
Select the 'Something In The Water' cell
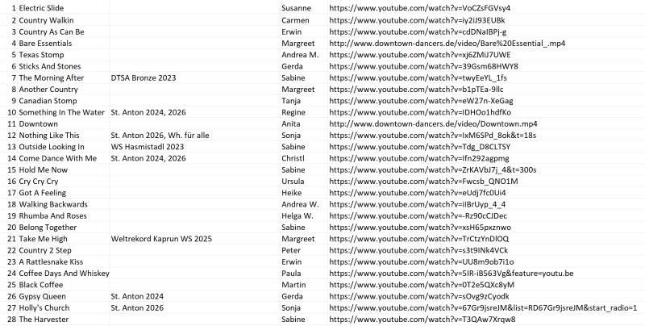pos(62,112)
